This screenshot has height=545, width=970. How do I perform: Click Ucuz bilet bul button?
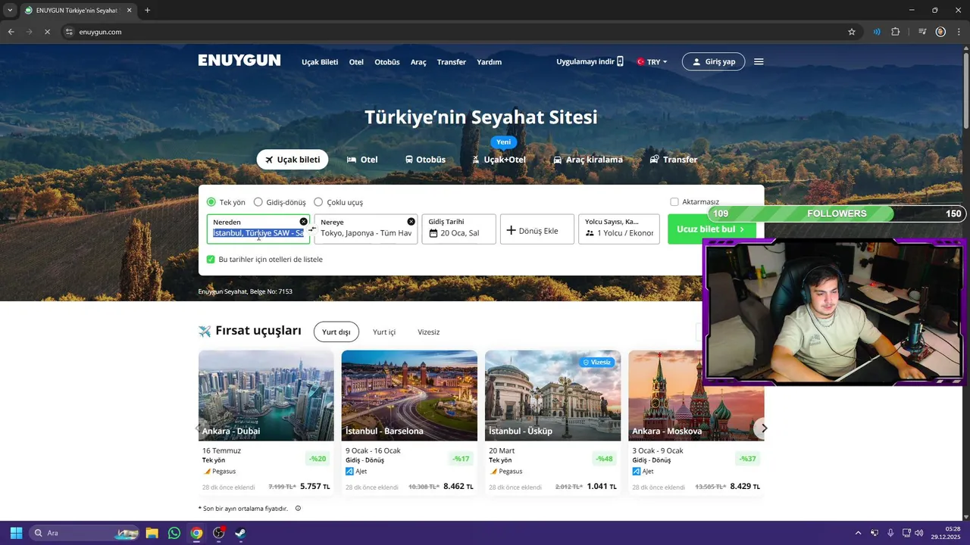(x=711, y=229)
